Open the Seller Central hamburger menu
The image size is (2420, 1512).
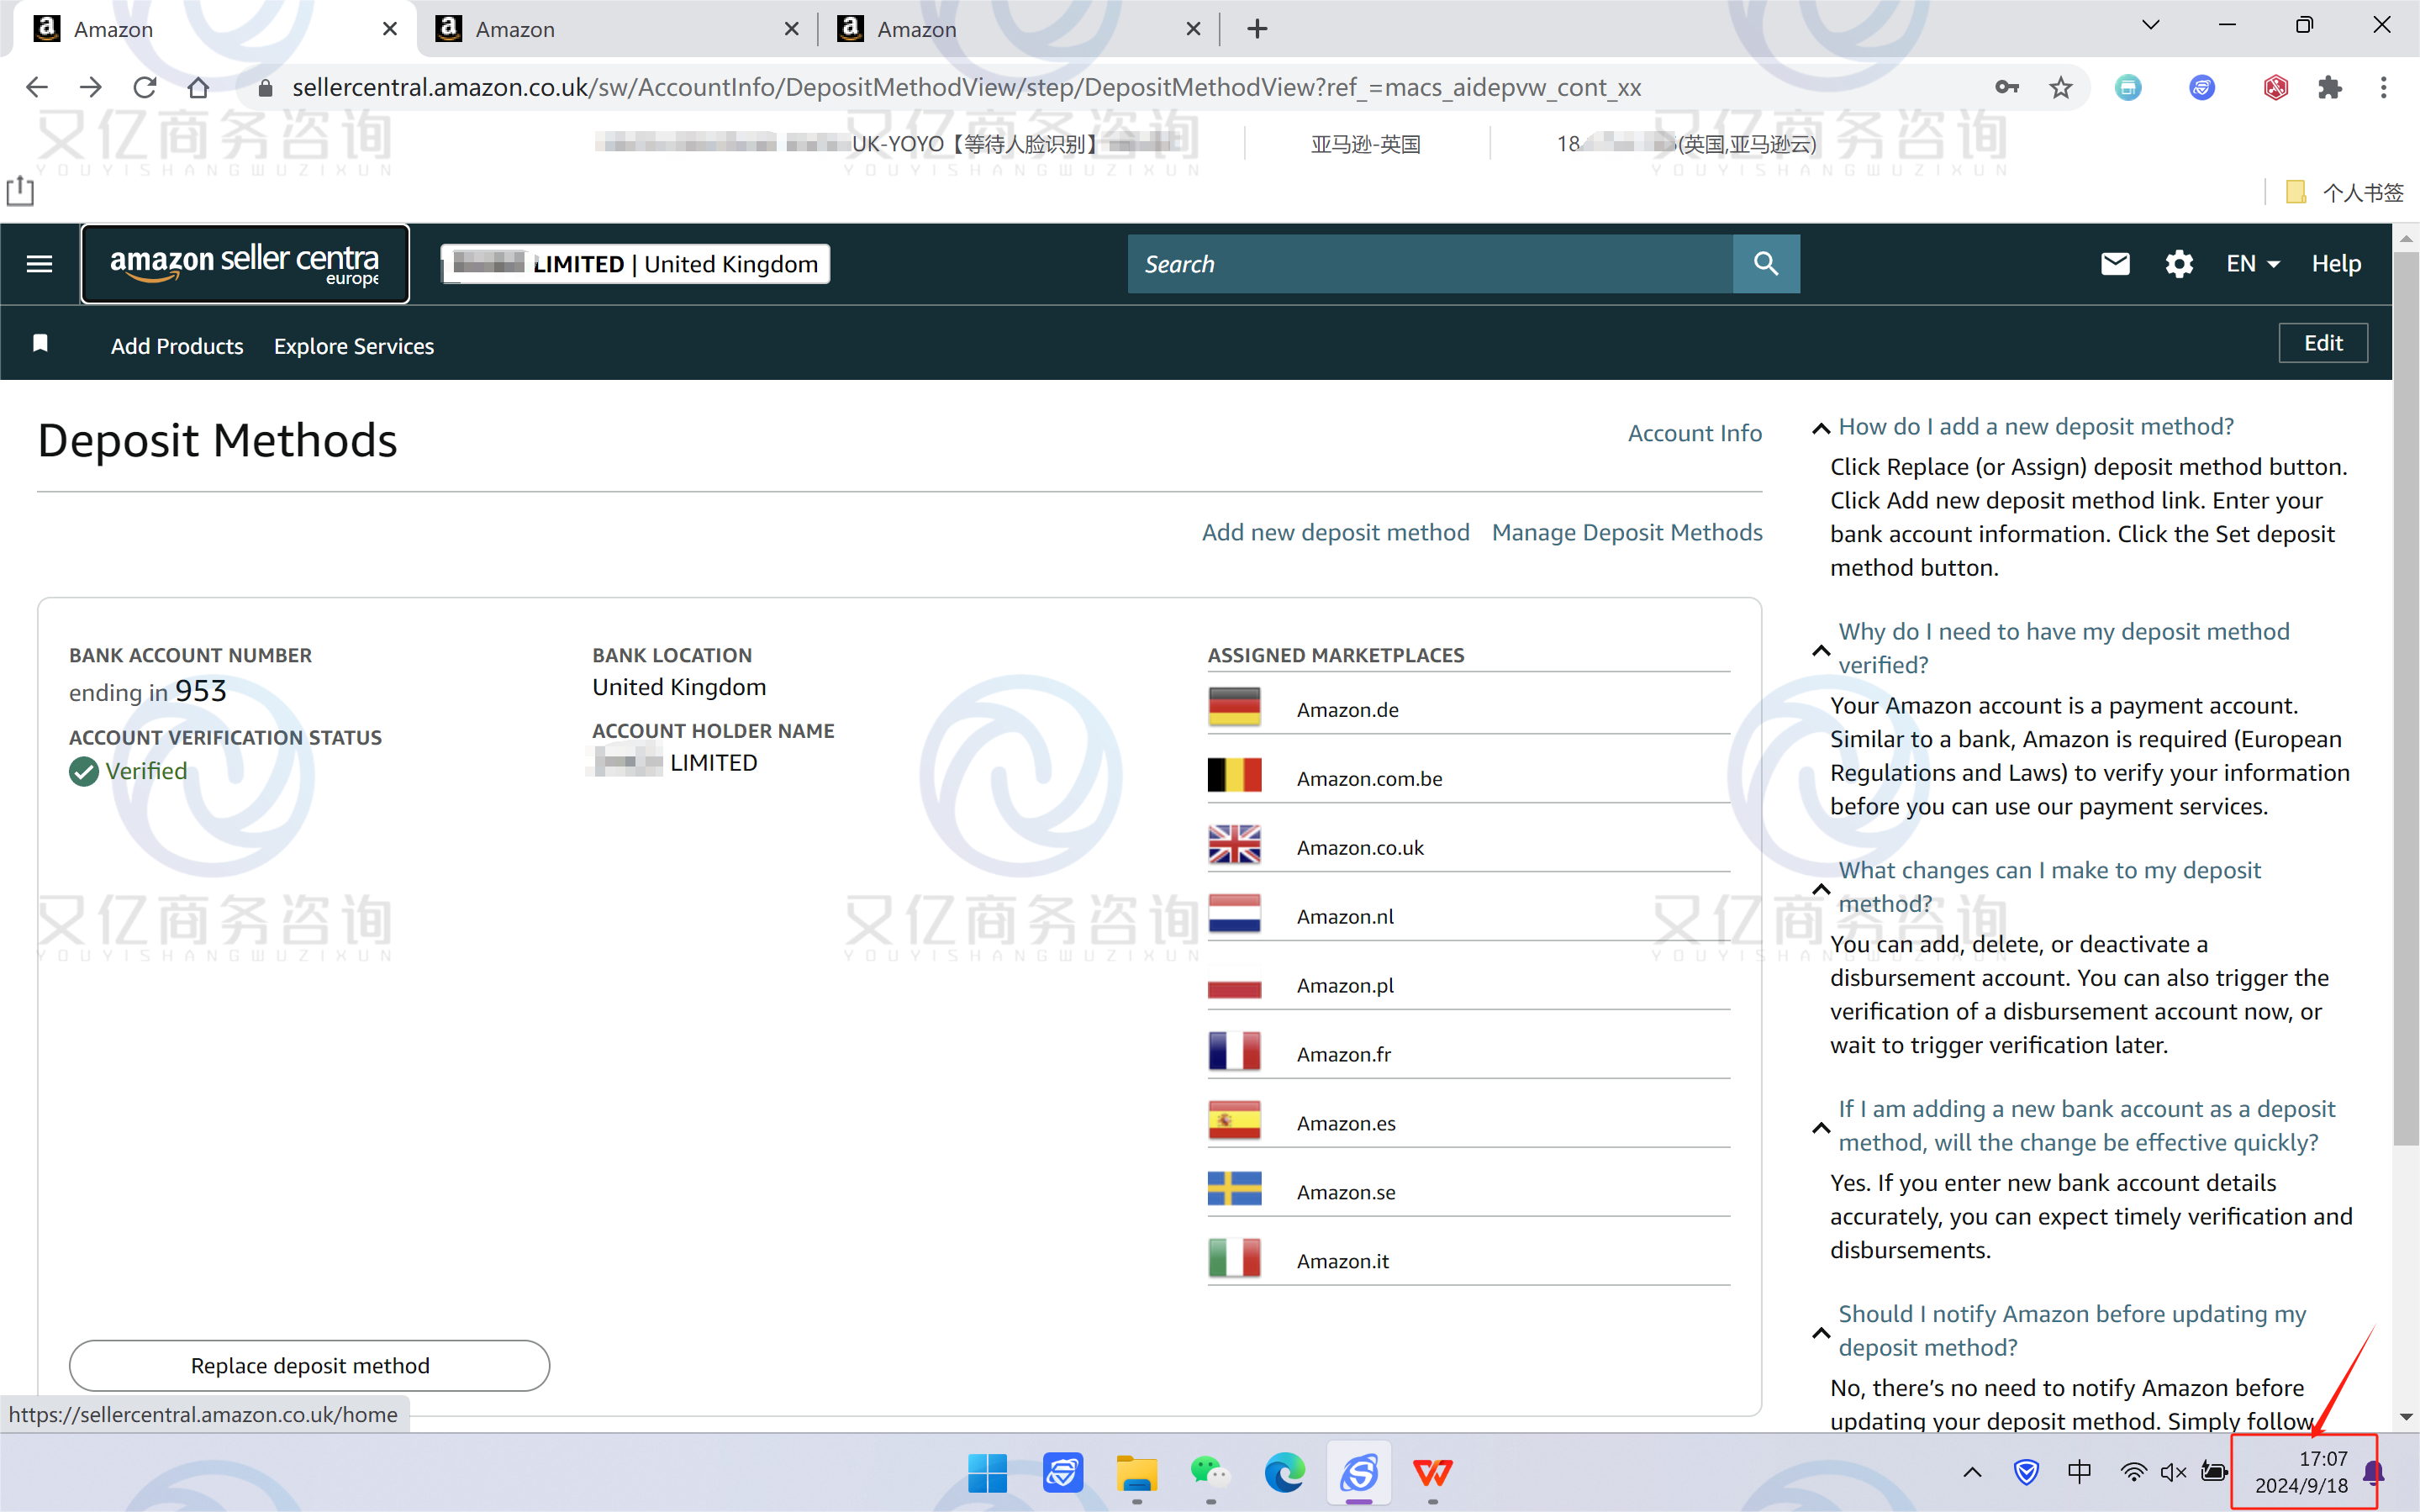(39, 264)
